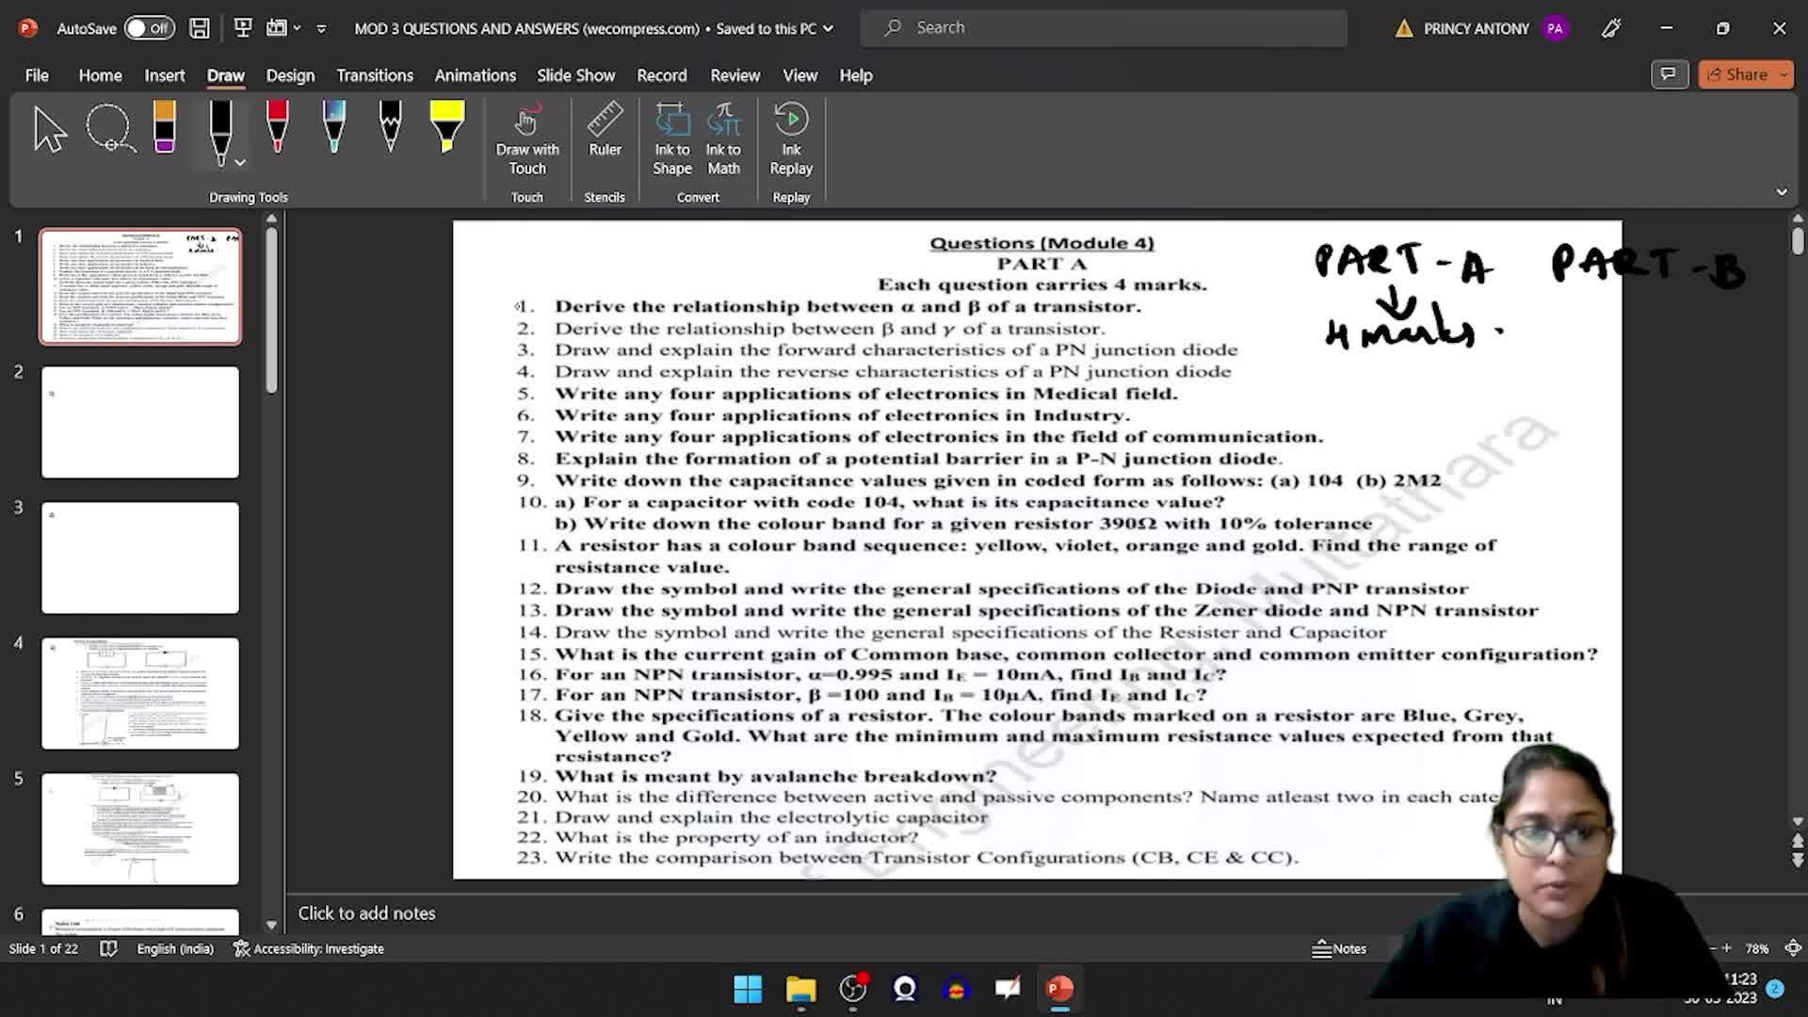1808x1017 pixels.
Task: Click Ink to Math converter
Action: coord(723,139)
